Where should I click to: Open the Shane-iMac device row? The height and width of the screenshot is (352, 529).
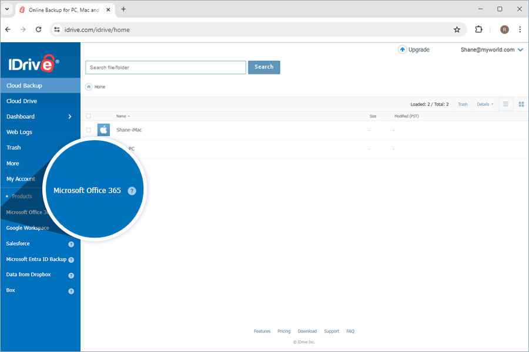coord(304,130)
